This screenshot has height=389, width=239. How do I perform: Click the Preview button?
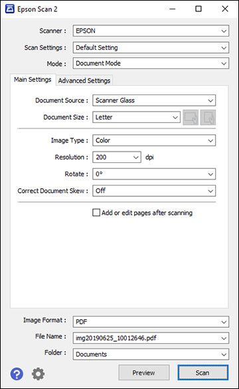tap(144, 372)
